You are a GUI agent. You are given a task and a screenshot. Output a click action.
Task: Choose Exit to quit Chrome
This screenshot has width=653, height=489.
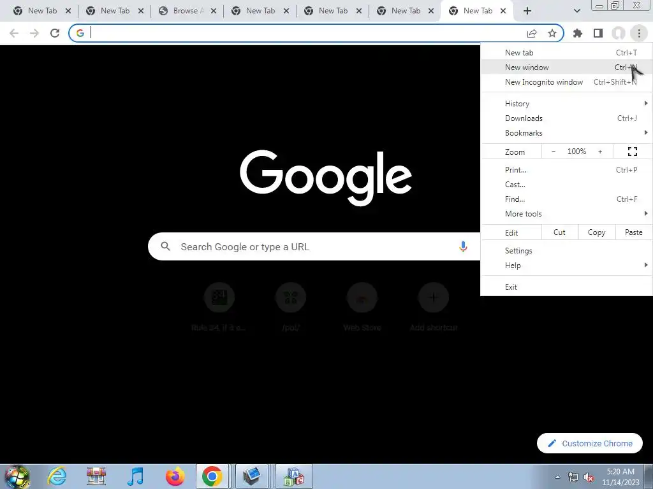pos(566,287)
